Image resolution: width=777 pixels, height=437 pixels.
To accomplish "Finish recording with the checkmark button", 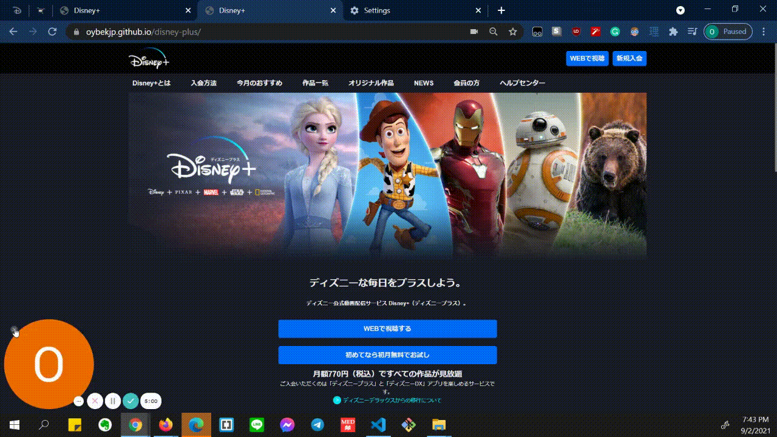I will (x=131, y=401).
